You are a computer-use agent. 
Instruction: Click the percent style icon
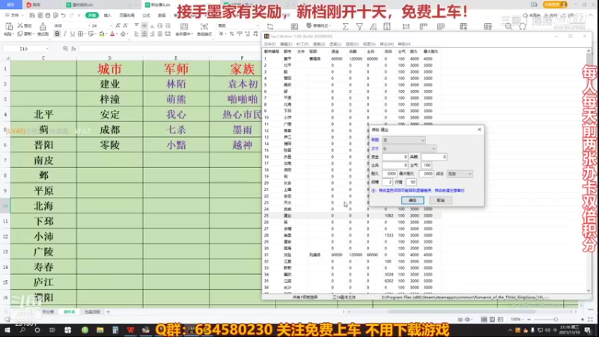(231, 34)
